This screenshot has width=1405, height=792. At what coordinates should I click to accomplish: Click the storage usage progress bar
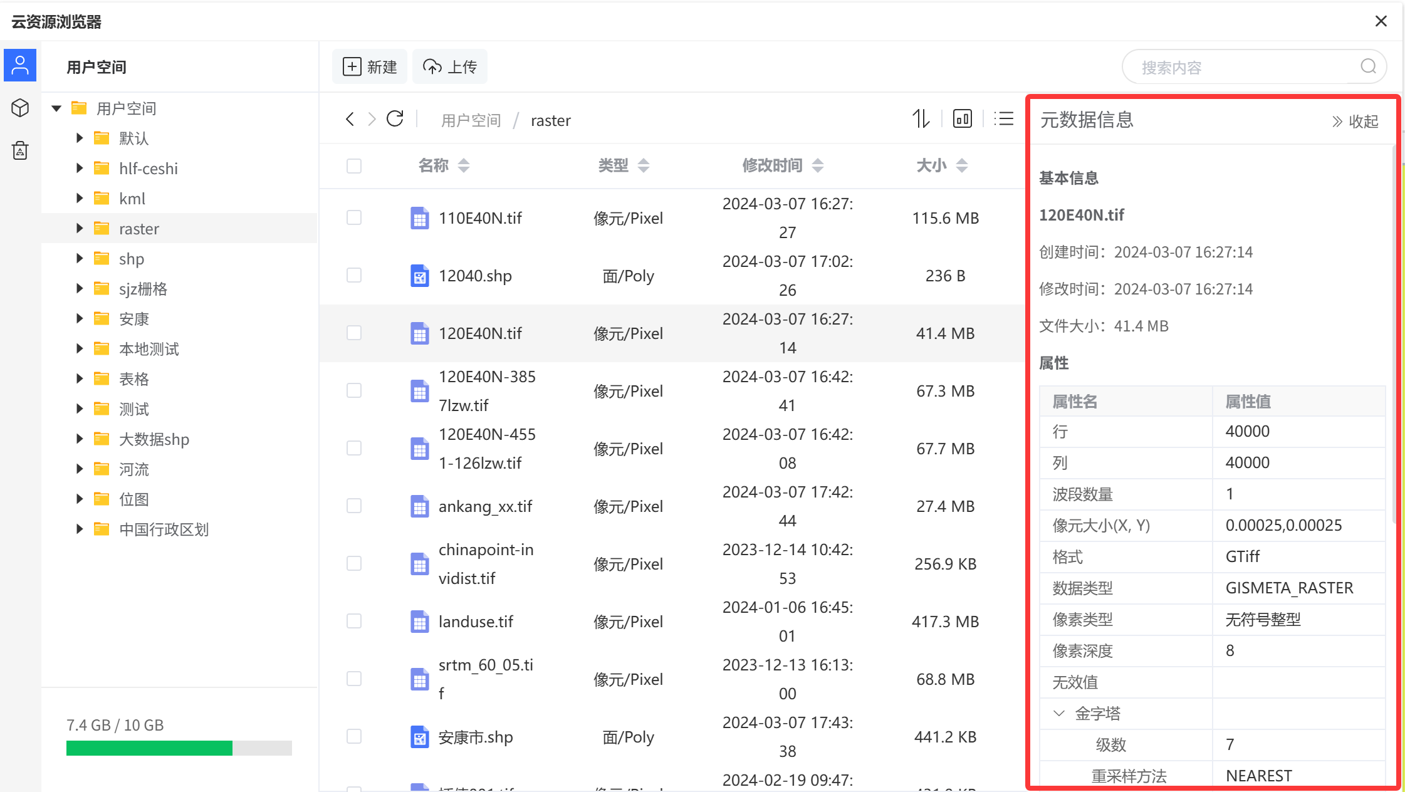(179, 748)
